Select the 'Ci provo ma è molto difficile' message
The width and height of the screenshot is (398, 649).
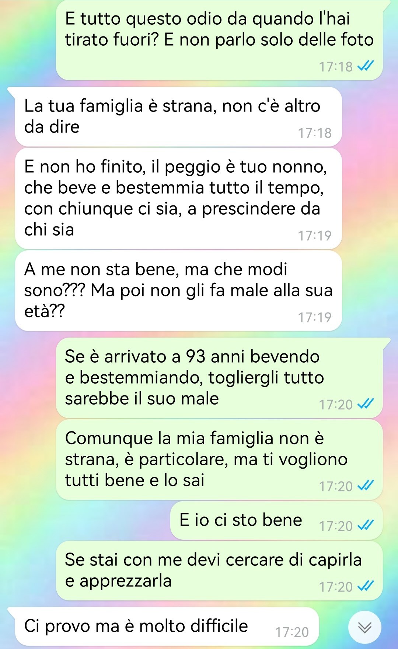(167, 627)
